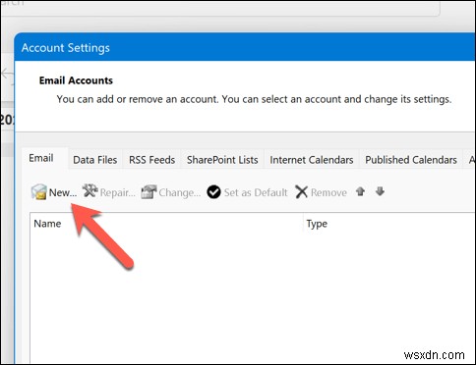
Task: Open the Data Files tab
Action: pyautogui.click(x=95, y=160)
